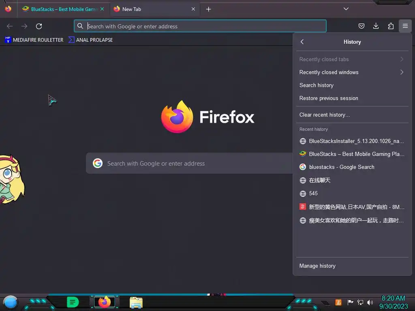Open the green notes app on taskbar
The width and height of the screenshot is (415, 311).
73,302
